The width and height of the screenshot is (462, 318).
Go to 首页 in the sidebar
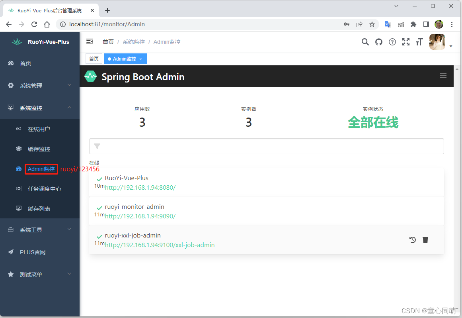[x=40, y=63]
